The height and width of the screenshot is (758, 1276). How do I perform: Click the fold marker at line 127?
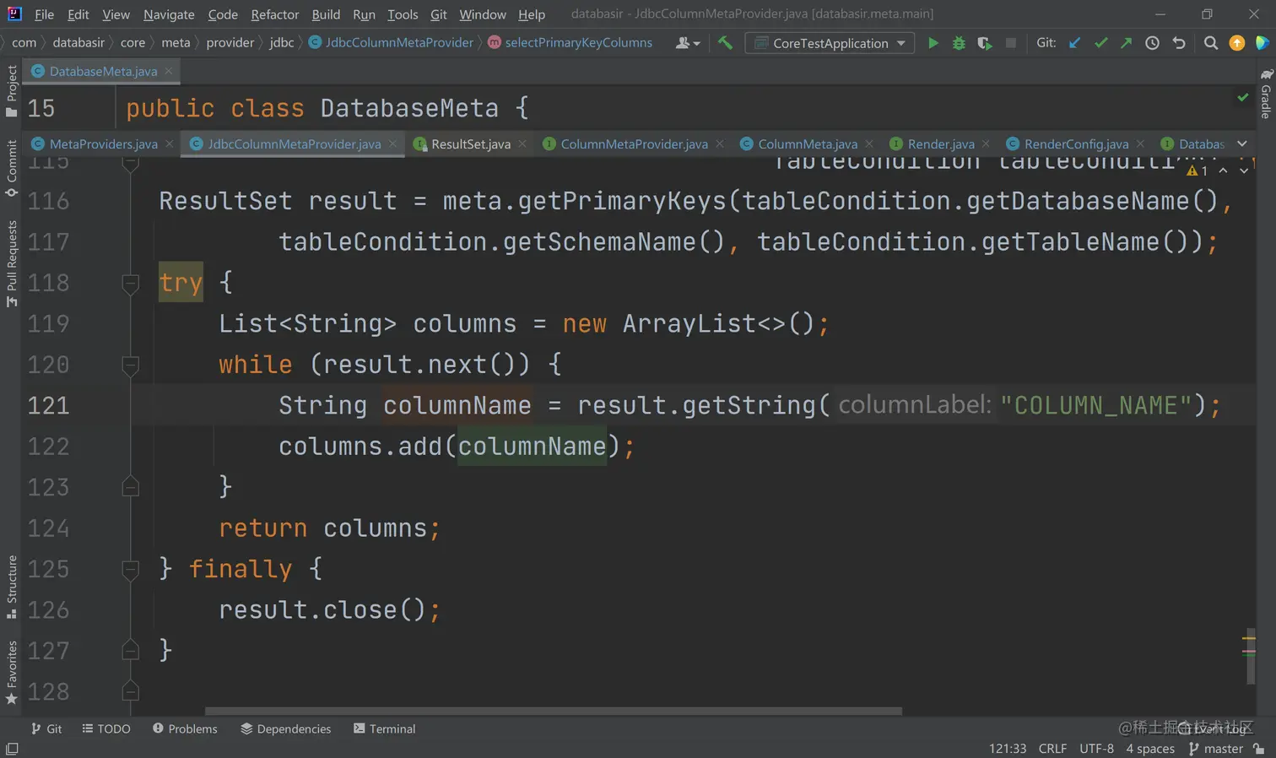(130, 651)
